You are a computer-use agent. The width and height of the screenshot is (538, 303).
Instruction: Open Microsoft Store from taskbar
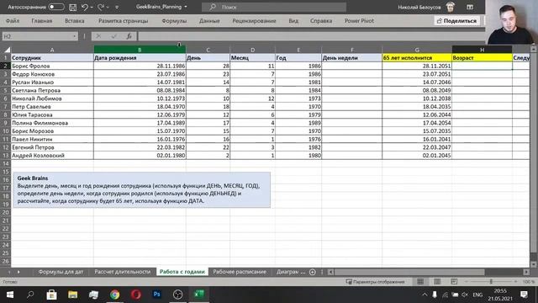pyautogui.click(x=51, y=295)
